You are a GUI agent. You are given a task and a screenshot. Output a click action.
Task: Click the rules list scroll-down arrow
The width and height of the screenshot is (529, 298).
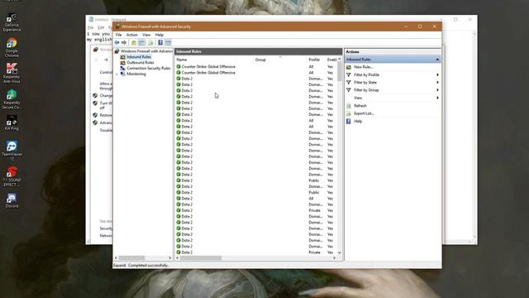[340, 252]
